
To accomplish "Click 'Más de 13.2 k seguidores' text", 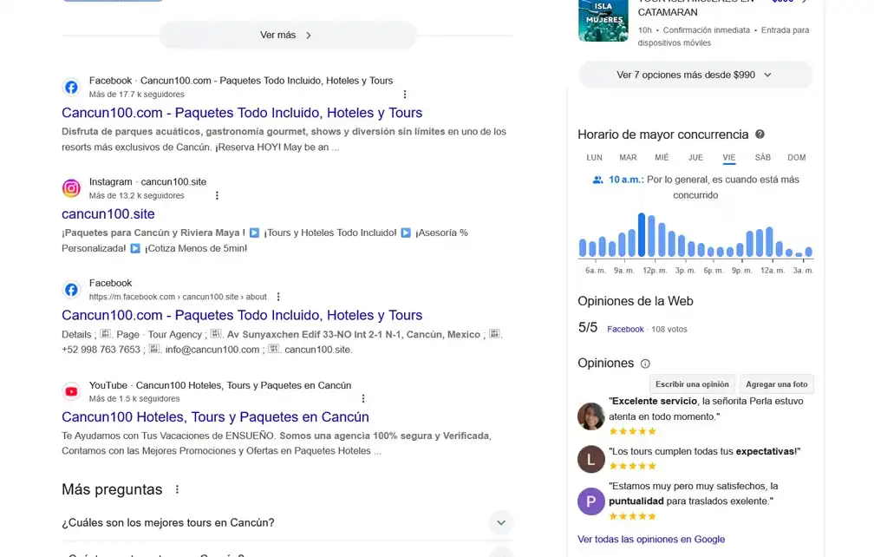I will 137,196.
